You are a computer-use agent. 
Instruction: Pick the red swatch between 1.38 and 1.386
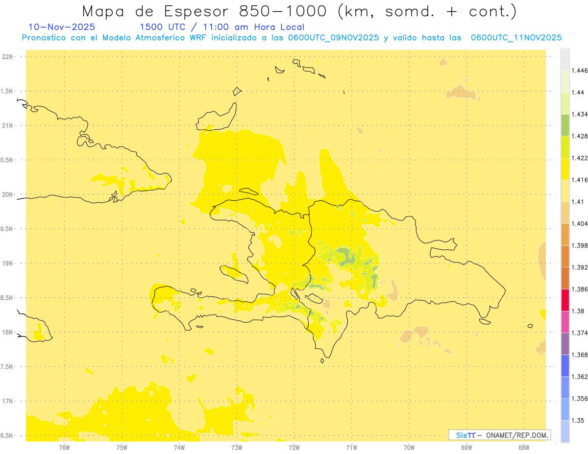[565, 300]
